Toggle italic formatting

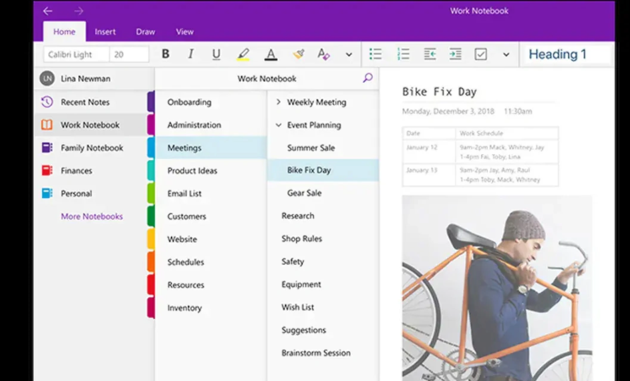click(x=191, y=54)
